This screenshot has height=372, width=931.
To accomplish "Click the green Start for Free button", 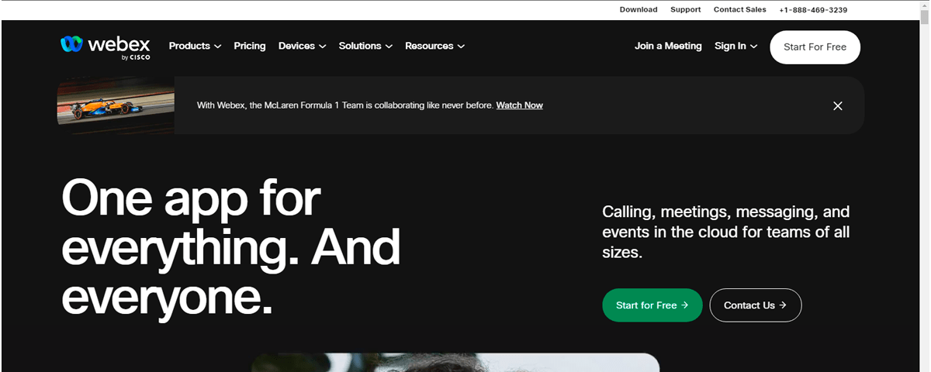I will click(x=652, y=305).
